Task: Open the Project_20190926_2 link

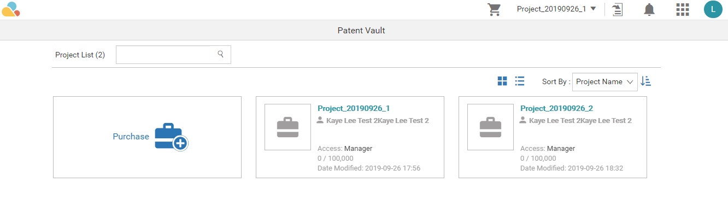Action: 556,108
